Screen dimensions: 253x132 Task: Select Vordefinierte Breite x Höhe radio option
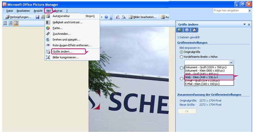point(181,57)
